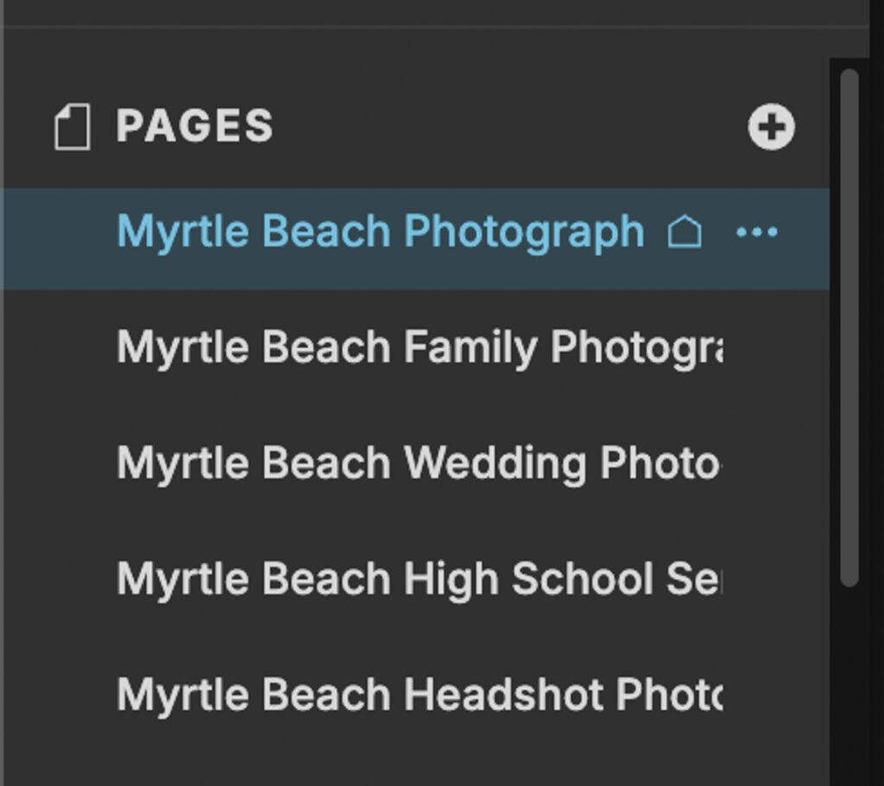Click the currently selected page row
Screen dimensions: 884x786
(380, 230)
